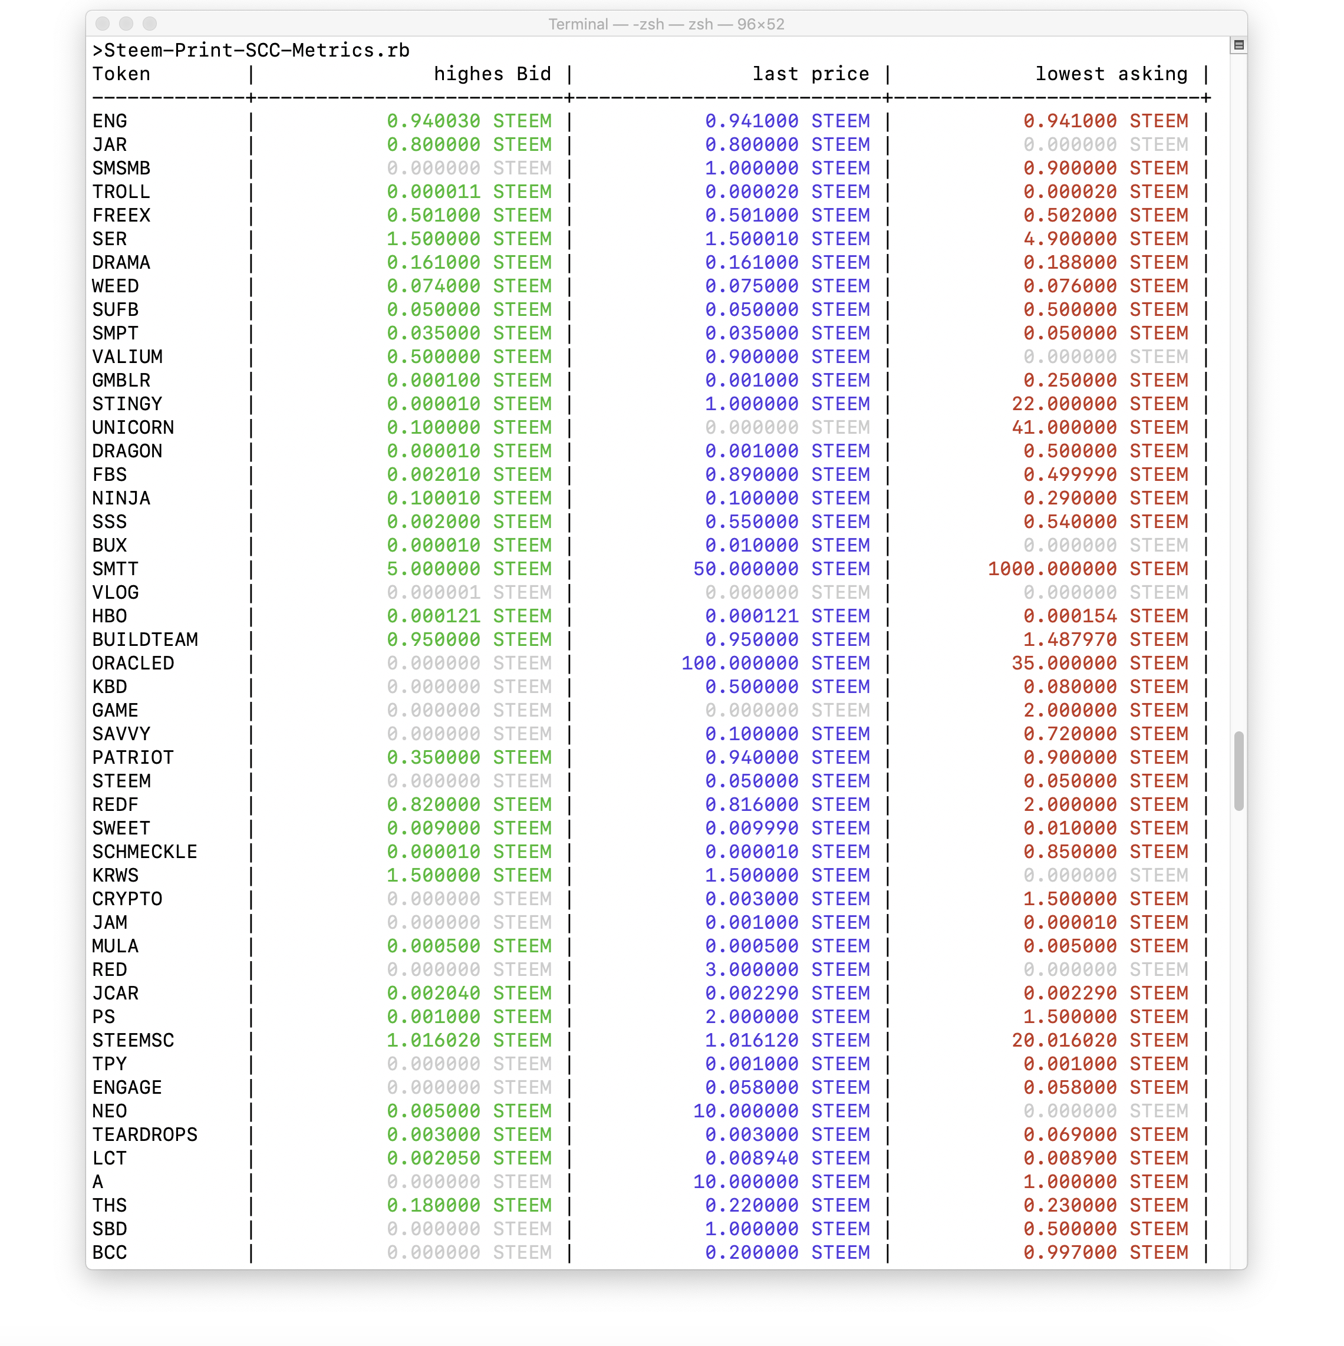Screen dimensions: 1344x1346
Task: Click UNICORN lowest asking 41.000000 STEEM
Action: [1100, 428]
